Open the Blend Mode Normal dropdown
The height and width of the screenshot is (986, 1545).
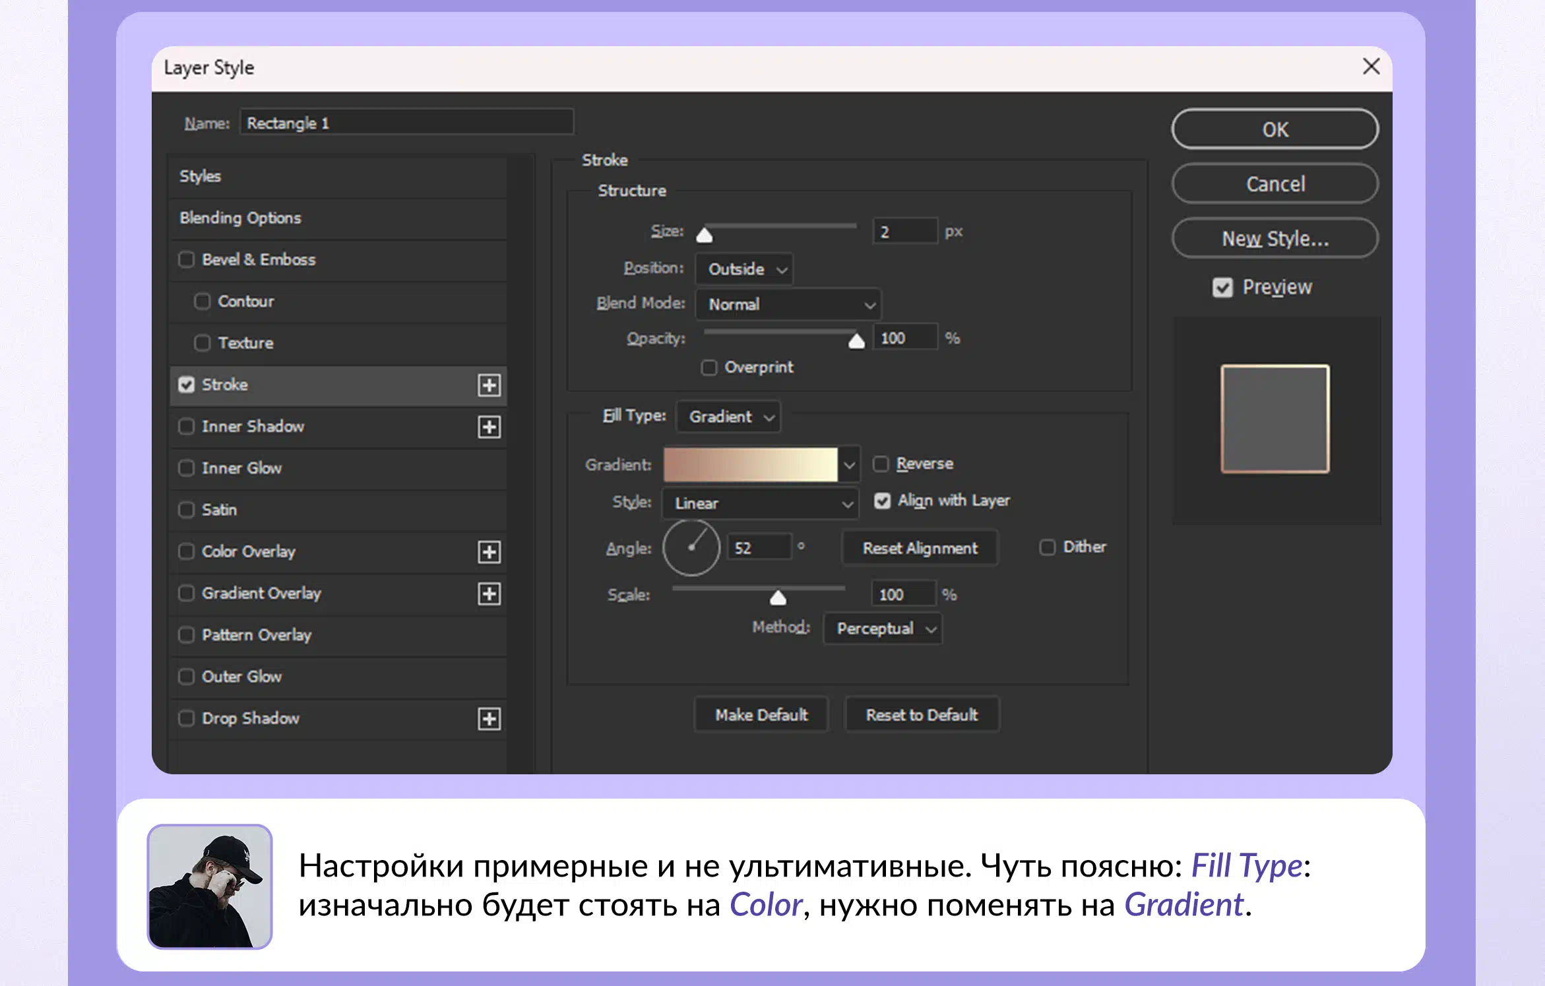point(788,305)
